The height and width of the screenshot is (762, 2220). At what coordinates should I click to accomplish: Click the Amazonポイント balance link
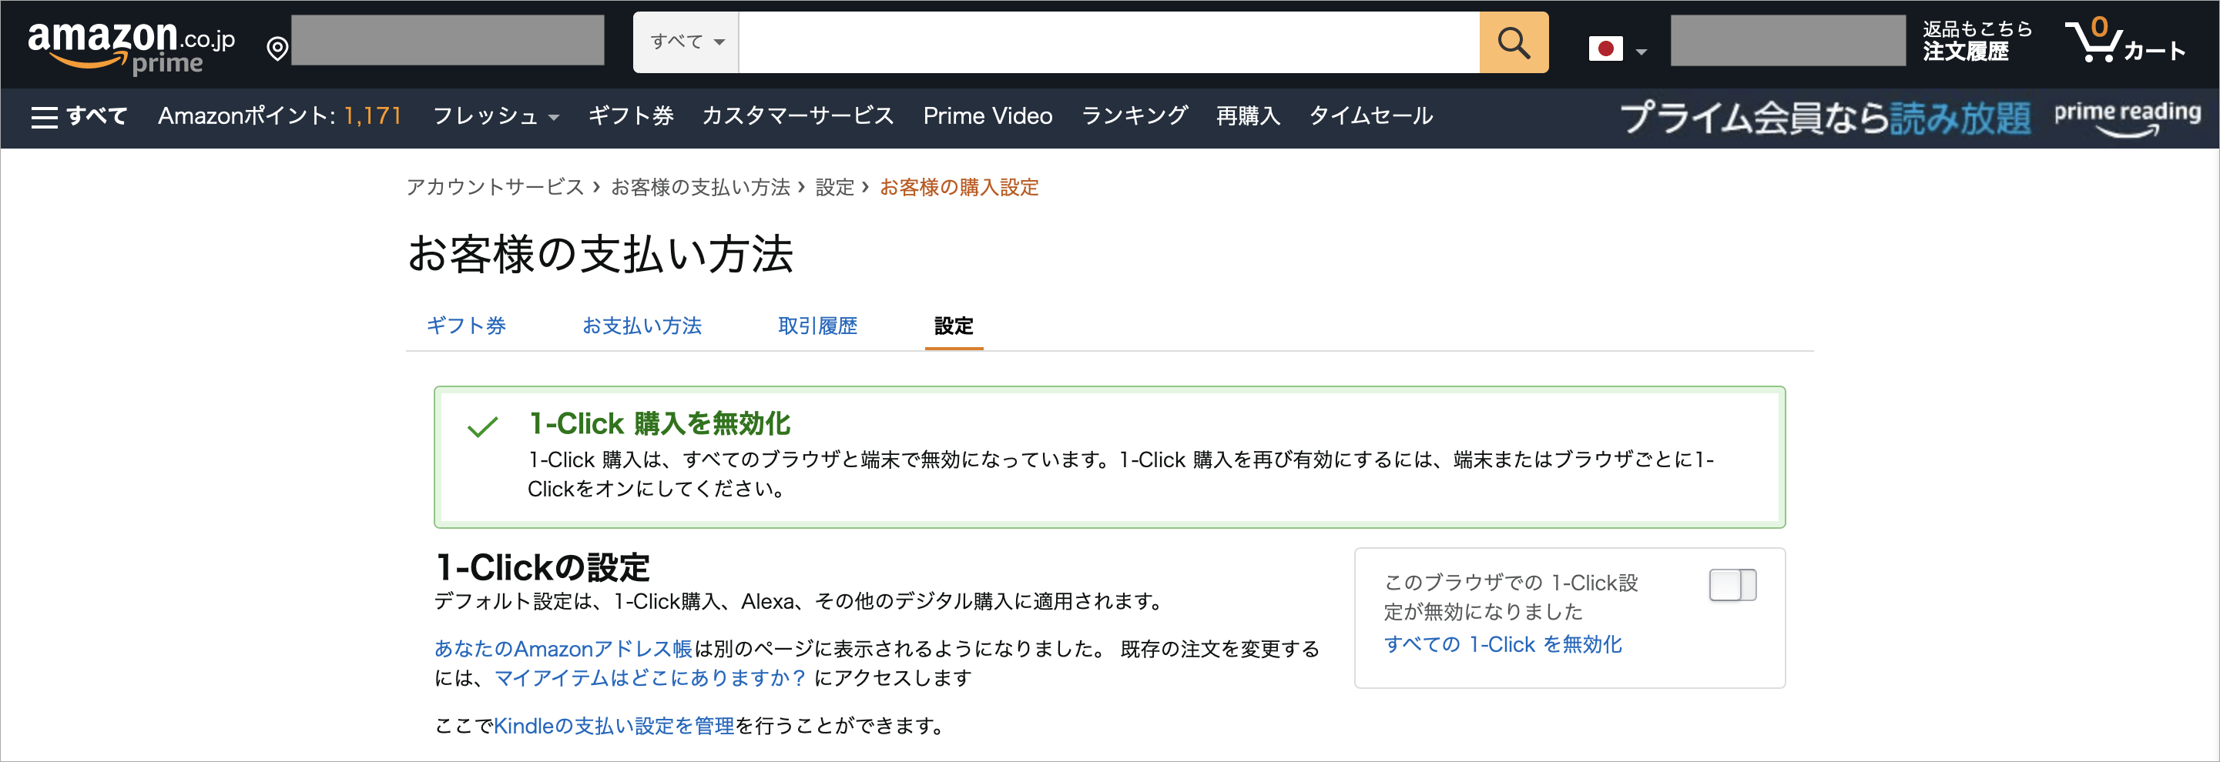(279, 116)
